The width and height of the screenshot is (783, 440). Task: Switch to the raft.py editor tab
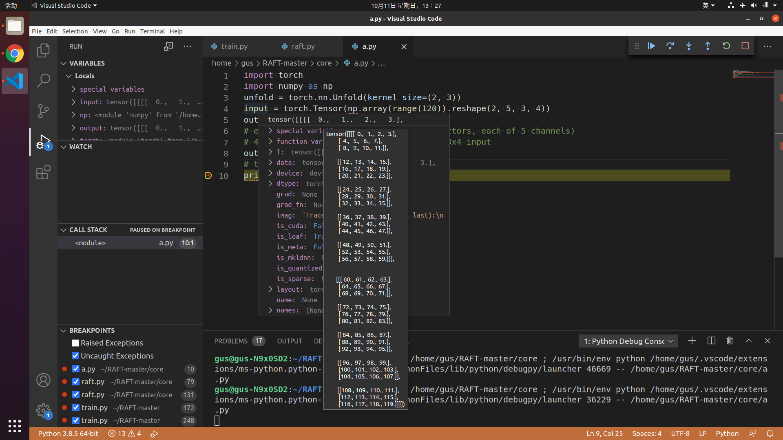coord(303,46)
